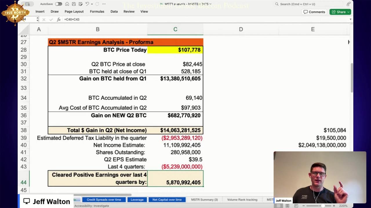This screenshot has width=371, height=208.
Task: Undo the last action
Action: tap(87, 4)
